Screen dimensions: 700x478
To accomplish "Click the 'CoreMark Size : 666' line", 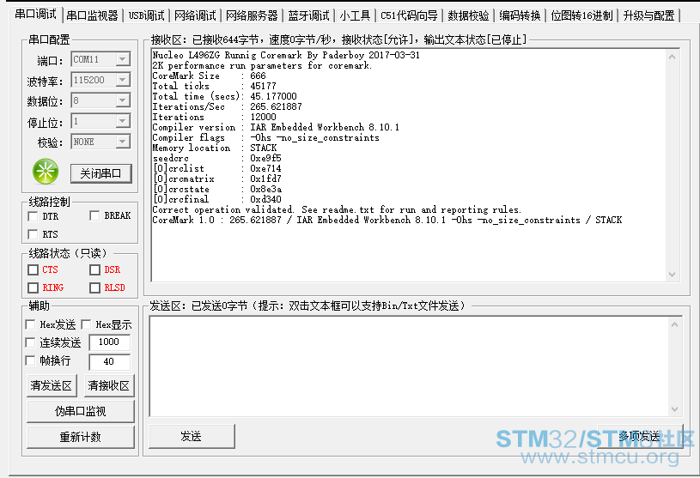I will click(x=210, y=76).
